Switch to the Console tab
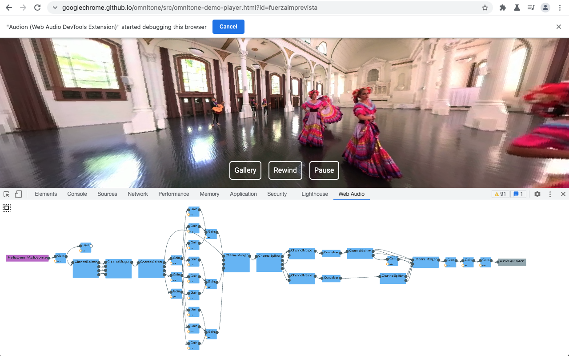Screen dimensions: 569x356 tap(77, 194)
